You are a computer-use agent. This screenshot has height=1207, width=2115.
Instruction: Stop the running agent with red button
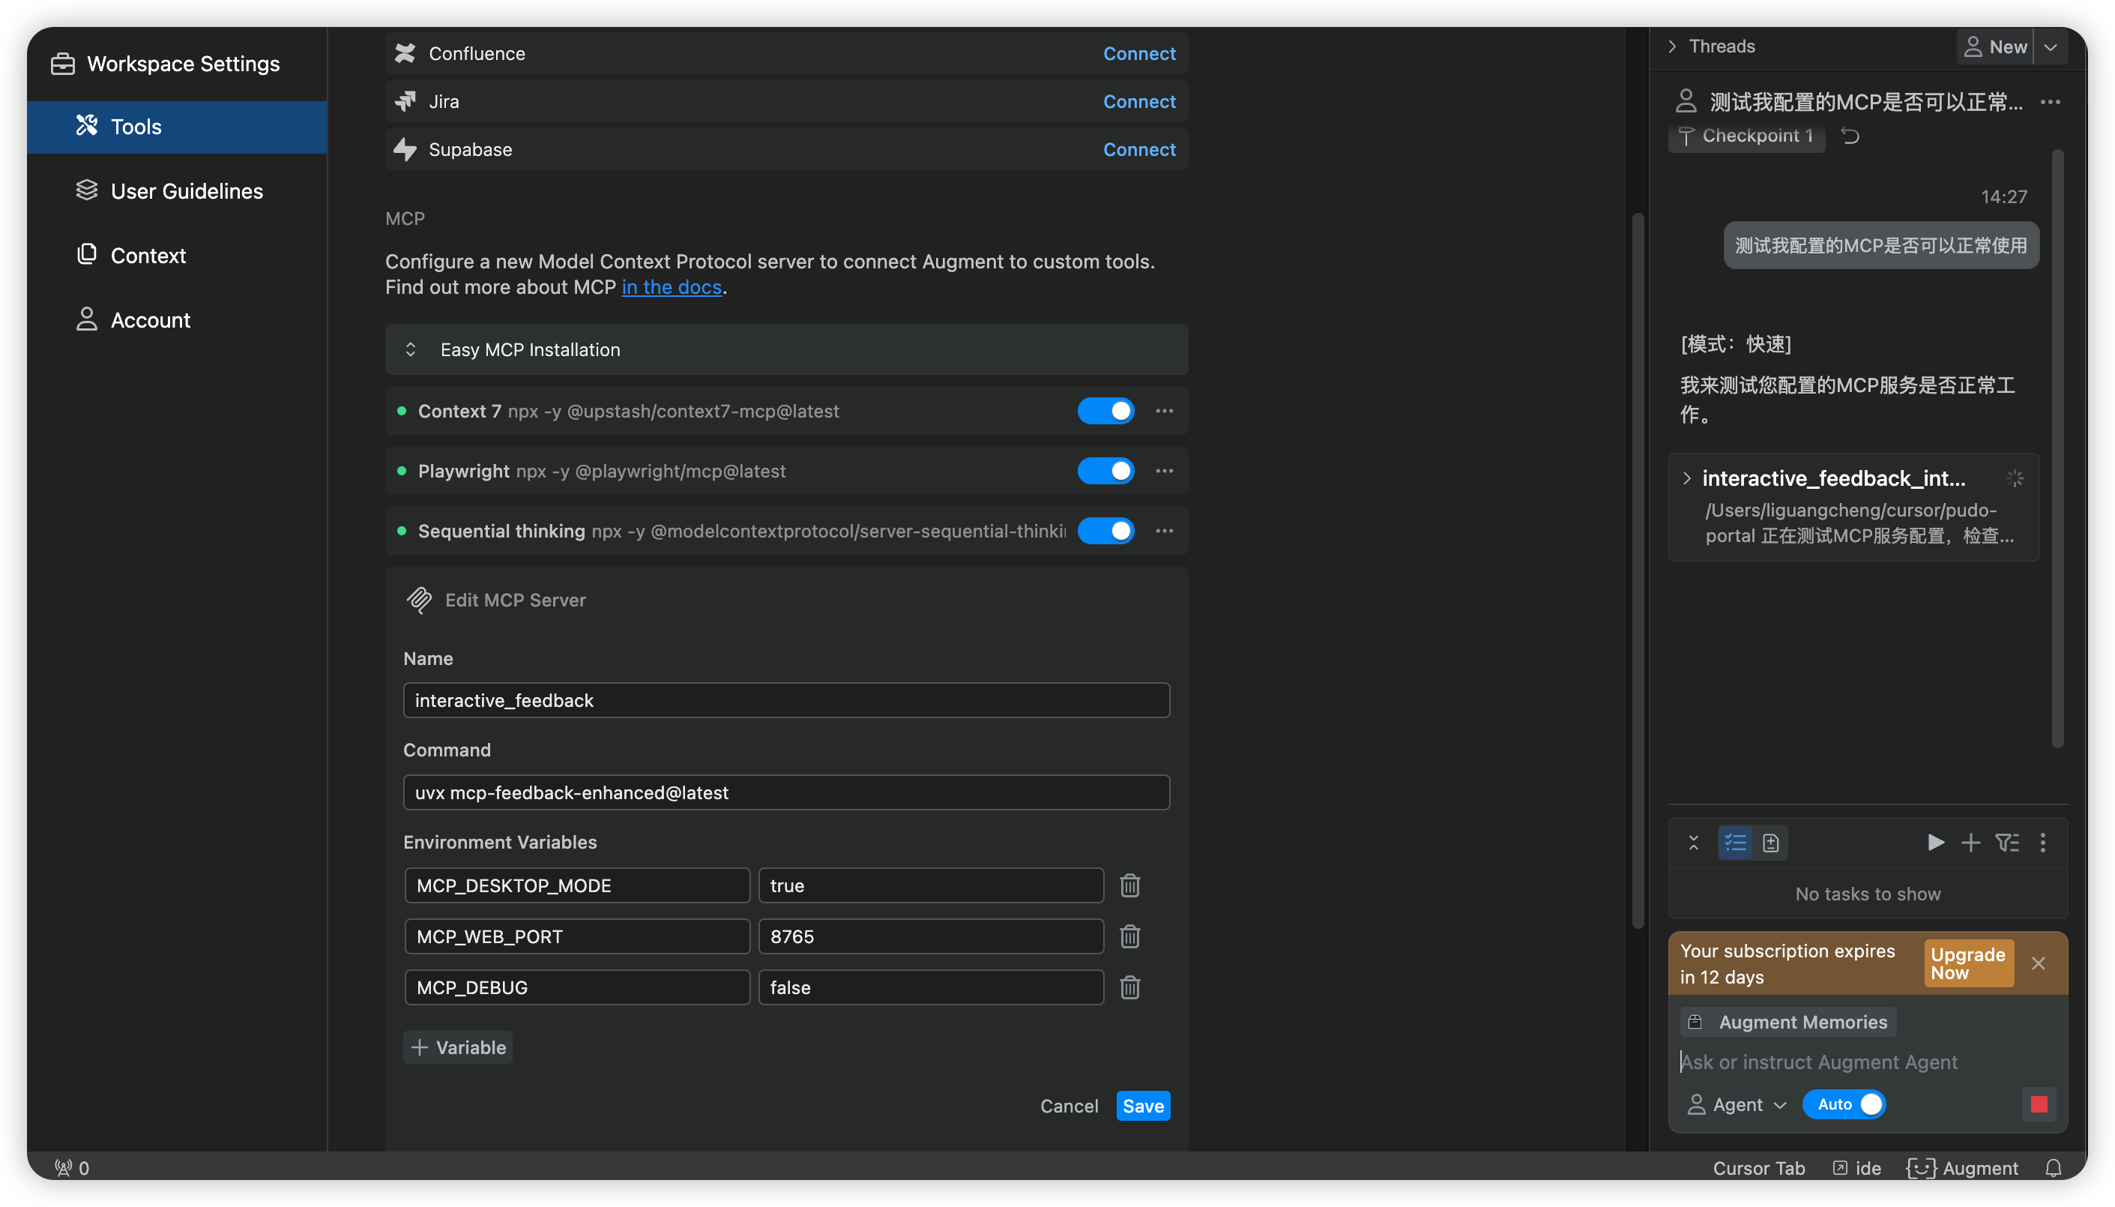[x=2039, y=1105]
